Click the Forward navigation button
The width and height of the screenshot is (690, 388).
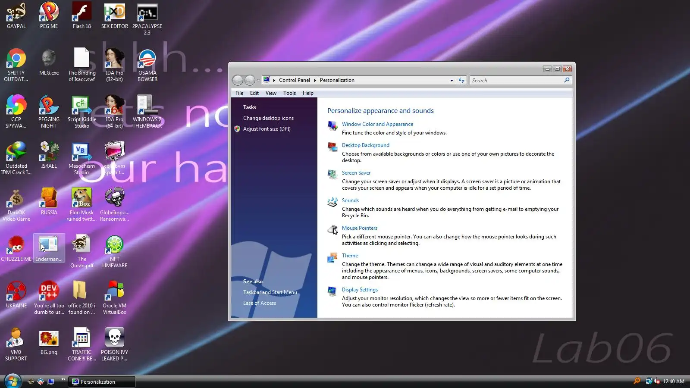[250, 80]
